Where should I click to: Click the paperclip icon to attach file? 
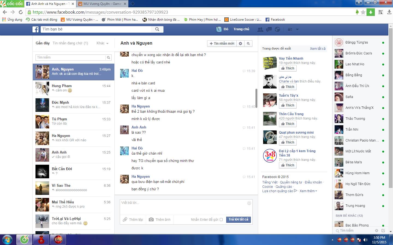(x=125, y=219)
